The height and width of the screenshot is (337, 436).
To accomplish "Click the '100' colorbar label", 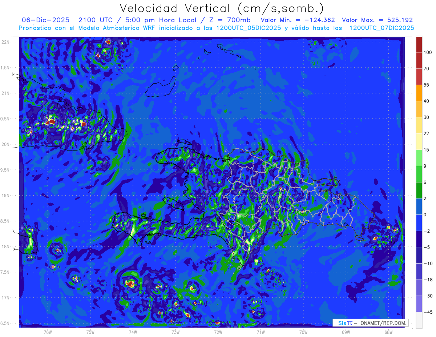I will (x=428, y=52).
